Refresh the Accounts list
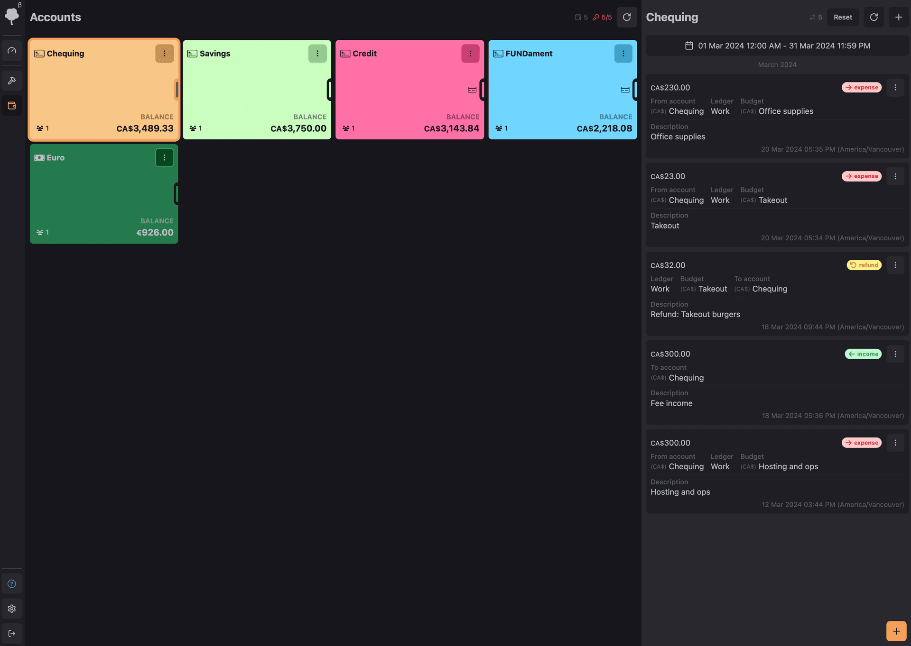 pos(626,17)
